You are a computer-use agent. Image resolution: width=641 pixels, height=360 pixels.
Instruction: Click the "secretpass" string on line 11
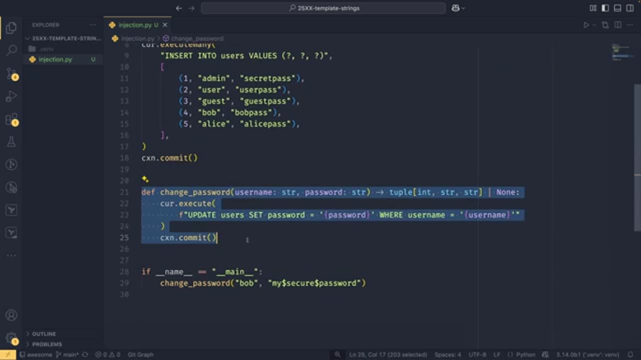click(267, 78)
